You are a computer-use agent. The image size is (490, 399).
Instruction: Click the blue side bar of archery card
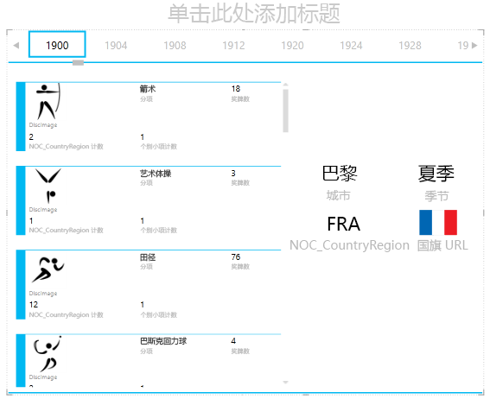(21, 117)
